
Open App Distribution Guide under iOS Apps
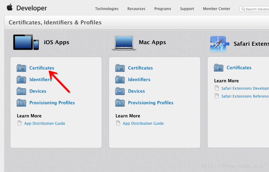pos(45,123)
